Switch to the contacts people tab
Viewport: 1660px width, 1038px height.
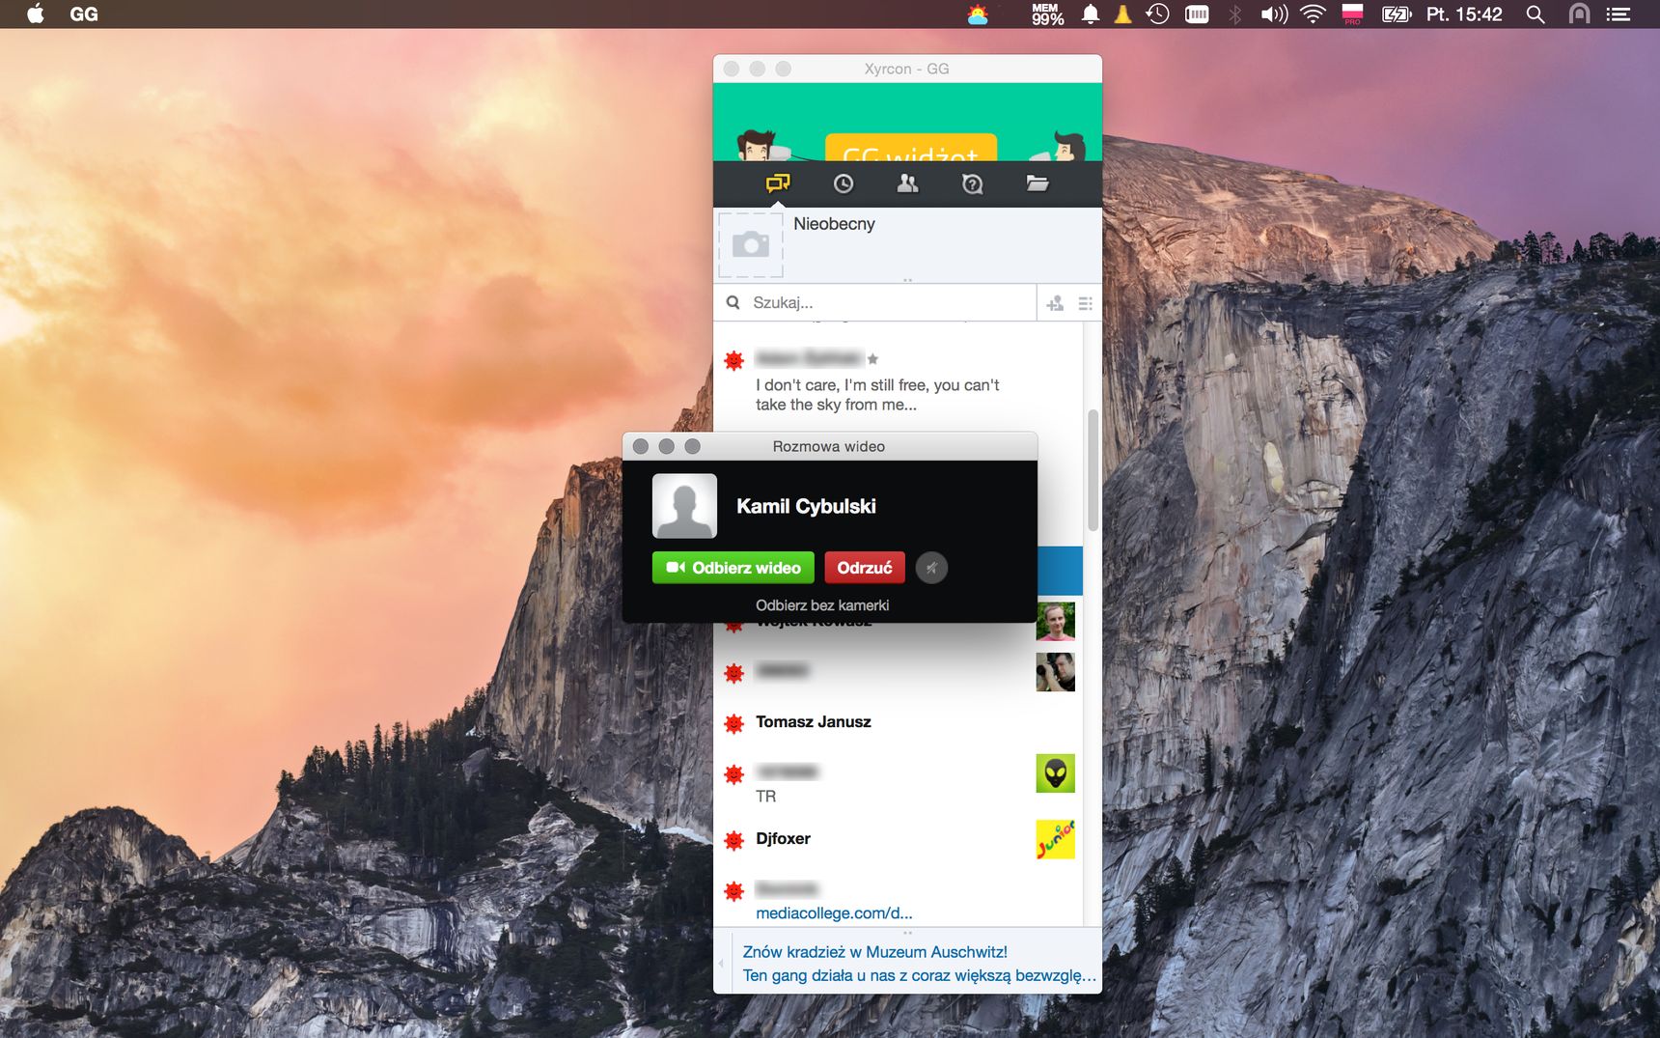click(907, 183)
